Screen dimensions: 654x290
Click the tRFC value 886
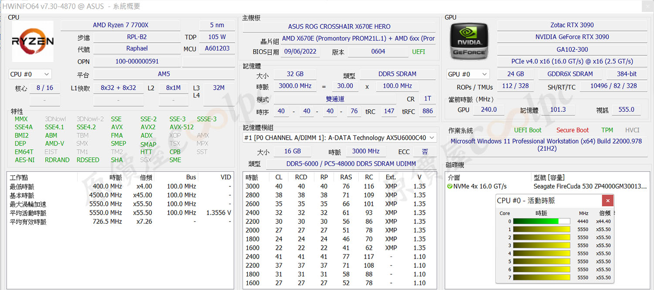pos(428,111)
